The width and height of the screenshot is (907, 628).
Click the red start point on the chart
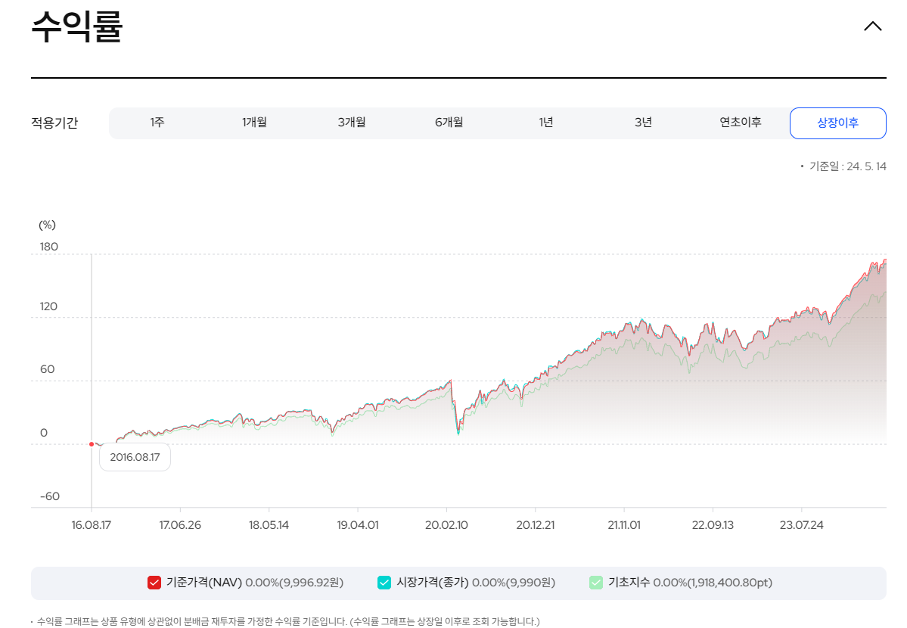pos(92,444)
